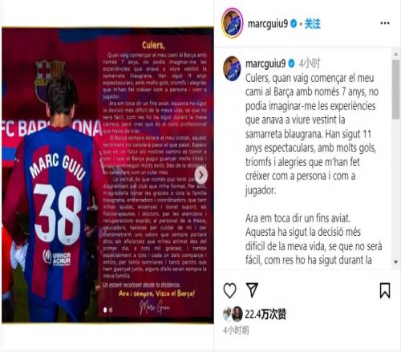Open the three-dot more options menu
This screenshot has height=353, width=401.
[x=385, y=23]
